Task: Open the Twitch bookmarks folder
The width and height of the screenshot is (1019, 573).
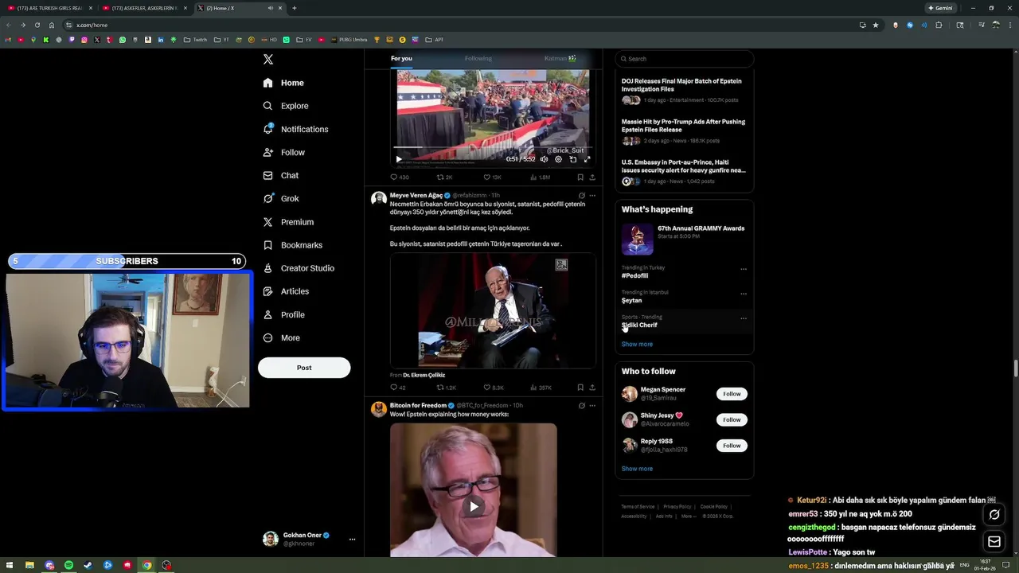Action: pos(195,40)
